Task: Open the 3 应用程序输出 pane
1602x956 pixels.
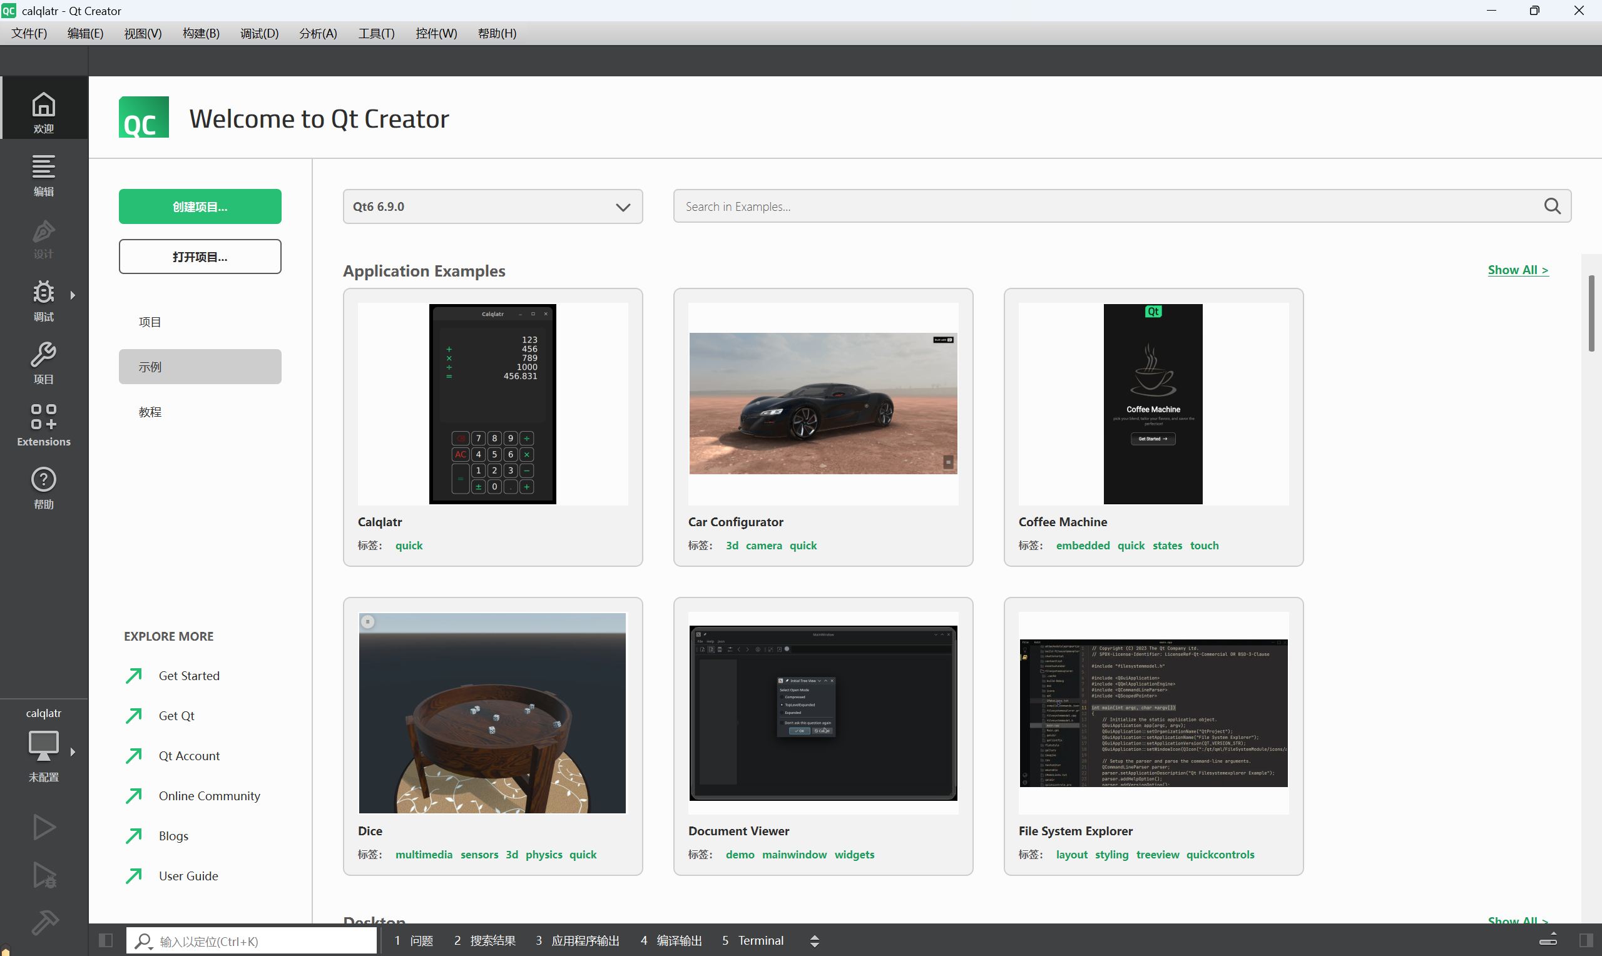Action: tap(577, 940)
